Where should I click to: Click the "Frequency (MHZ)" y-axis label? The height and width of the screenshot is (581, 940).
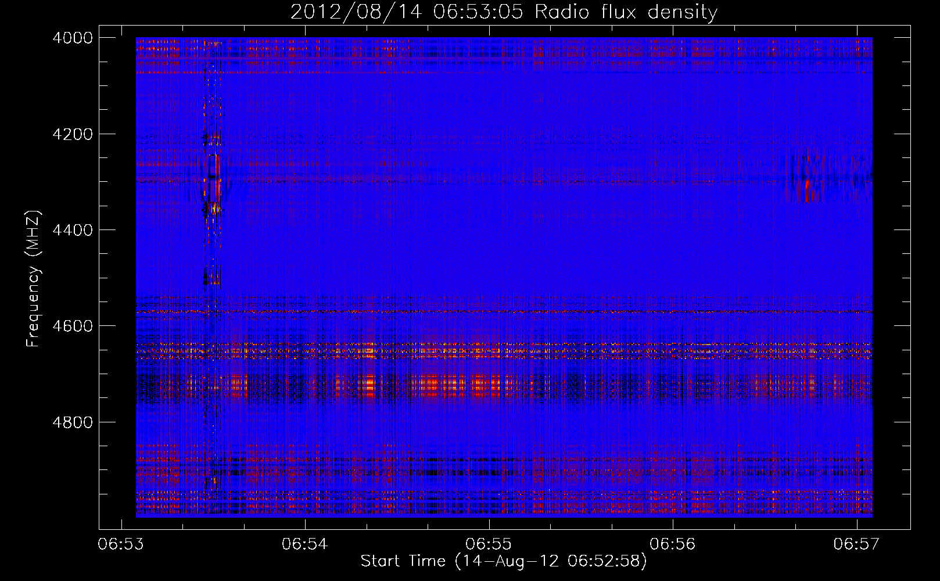[33, 279]
